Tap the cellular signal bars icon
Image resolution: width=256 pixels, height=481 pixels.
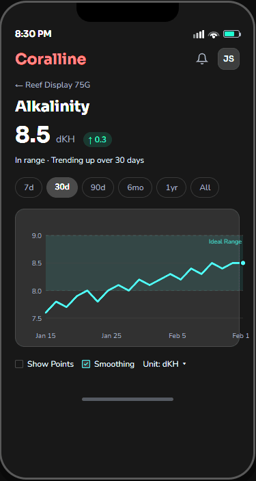pos(199,34)
